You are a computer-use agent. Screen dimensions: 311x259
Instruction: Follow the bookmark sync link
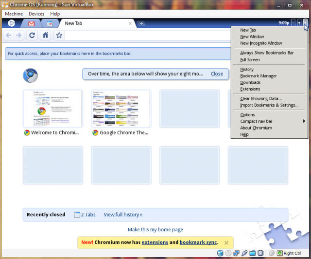pyautogui.click(x=198, y=242)
